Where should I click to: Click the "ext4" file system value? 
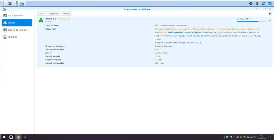coord(156,49)
